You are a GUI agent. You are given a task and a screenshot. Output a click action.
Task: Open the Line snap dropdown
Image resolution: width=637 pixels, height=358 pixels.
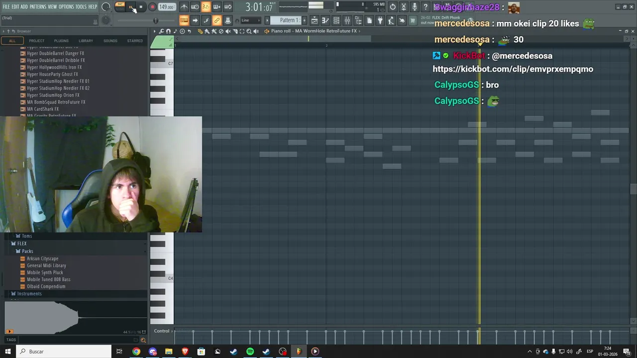pyautogui.click(x=251, y=20)
